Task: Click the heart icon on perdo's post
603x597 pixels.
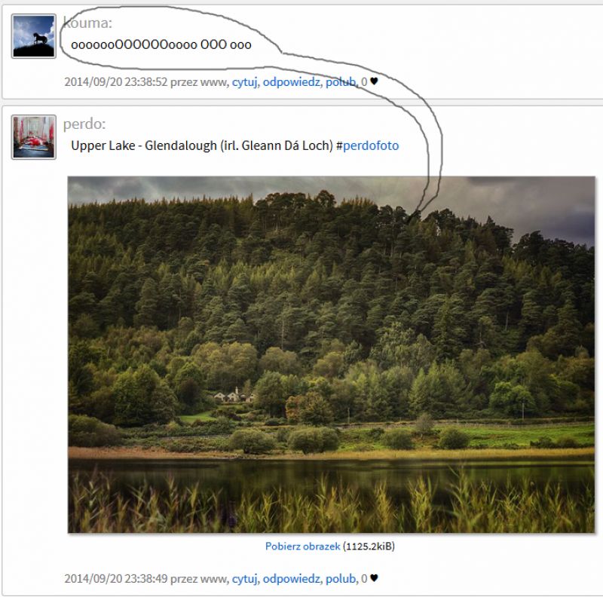Action: pyautogui.click(x=374, y=577)
